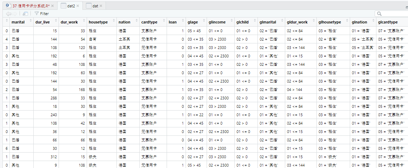This screenshot has height=168, width=408.
Task: Click glage cell '01 <= 22'
Action: (196, 114)
